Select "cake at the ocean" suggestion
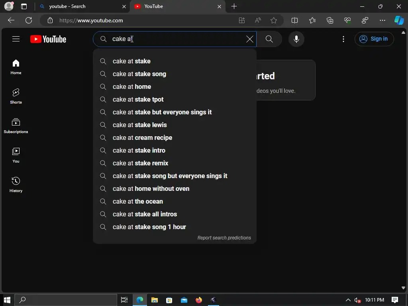The height and width of the screenshot is (306, 408). click(175, 201)
